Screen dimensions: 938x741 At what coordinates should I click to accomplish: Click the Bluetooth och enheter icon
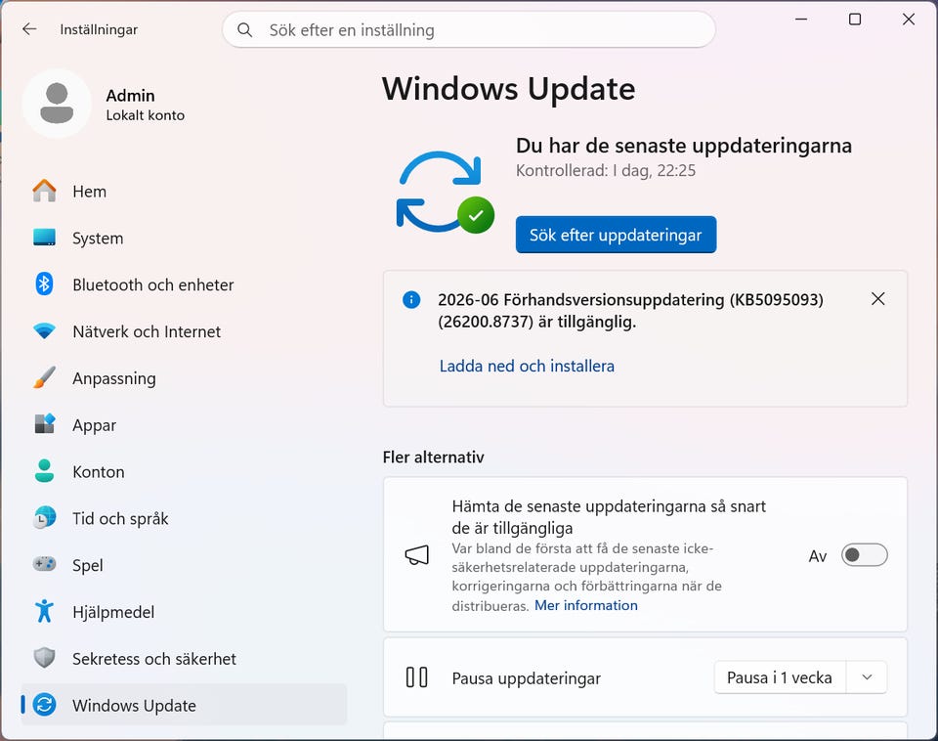[x=44, y=284]
